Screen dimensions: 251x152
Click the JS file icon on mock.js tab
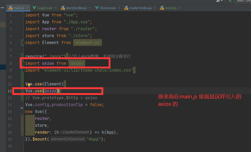point(162,8)
